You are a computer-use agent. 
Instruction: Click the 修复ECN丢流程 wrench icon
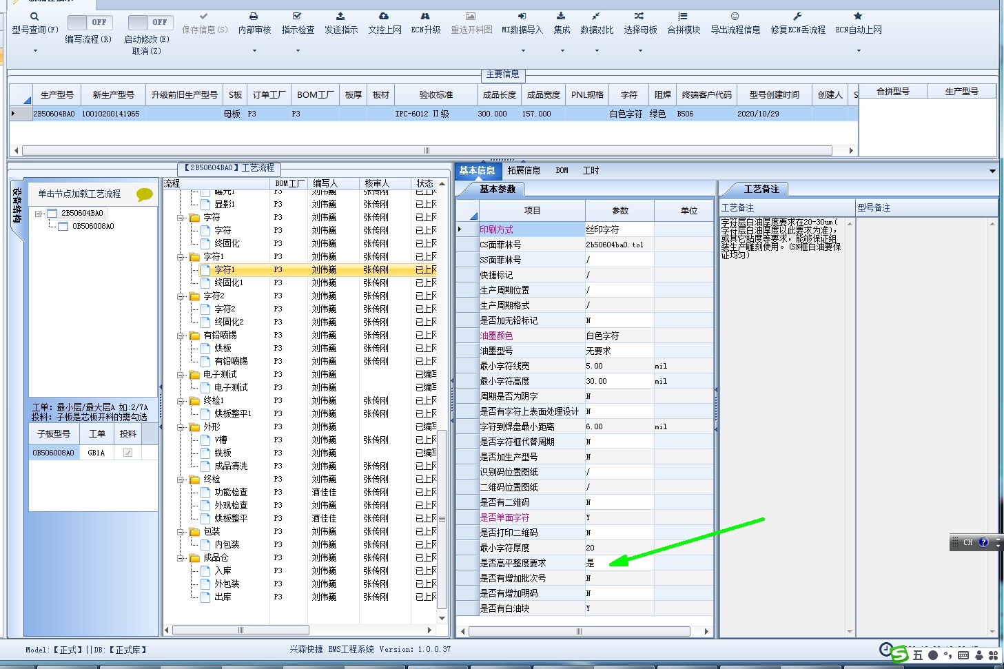(x=797, y=16)
